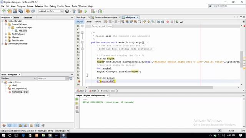The height and width of the screenshot is (138, 246).
Task: Click the Stop Macro Recording icon
Action: coord(172,22)
